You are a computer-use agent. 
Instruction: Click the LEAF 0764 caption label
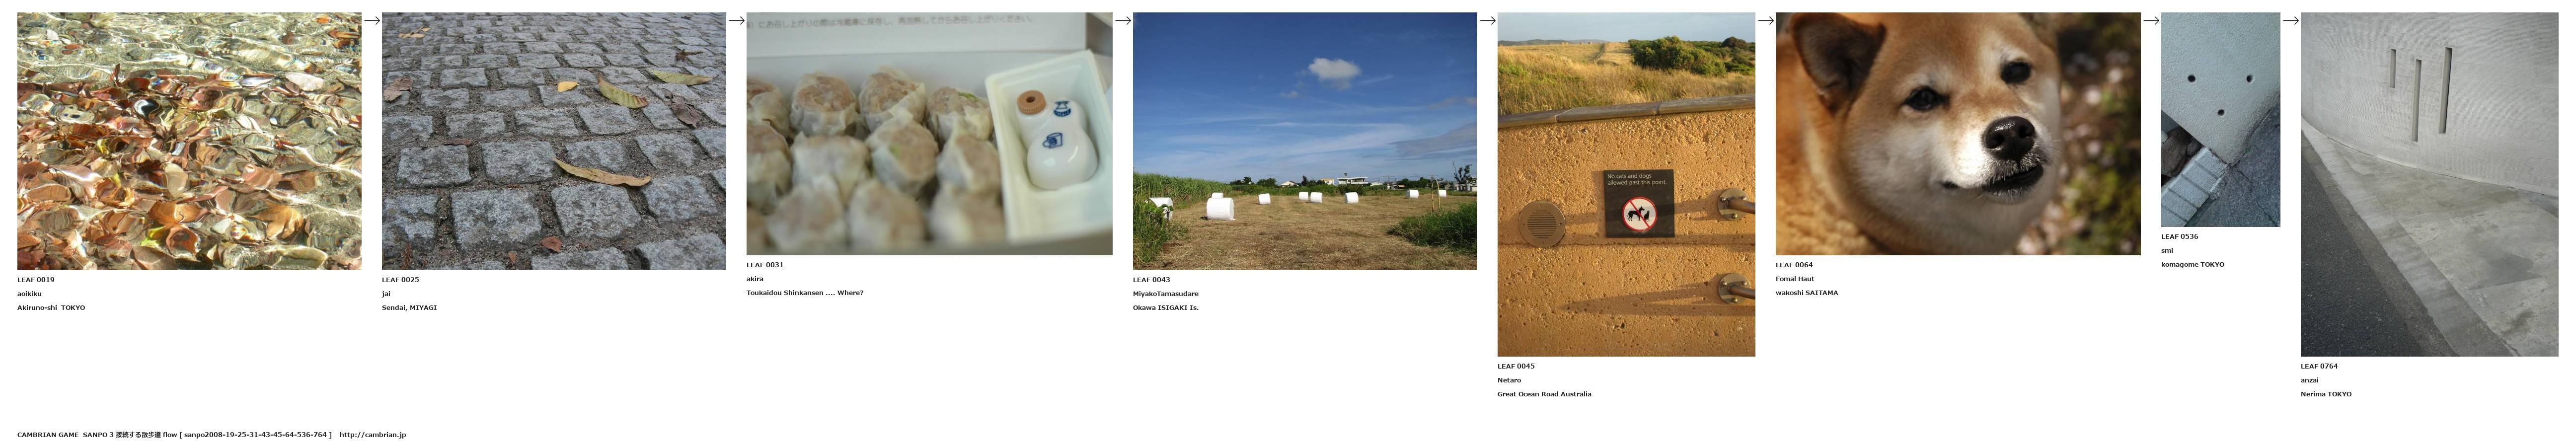2319,366
